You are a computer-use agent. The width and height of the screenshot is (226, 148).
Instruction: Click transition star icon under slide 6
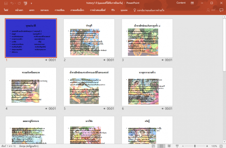(x=162, y=109)
